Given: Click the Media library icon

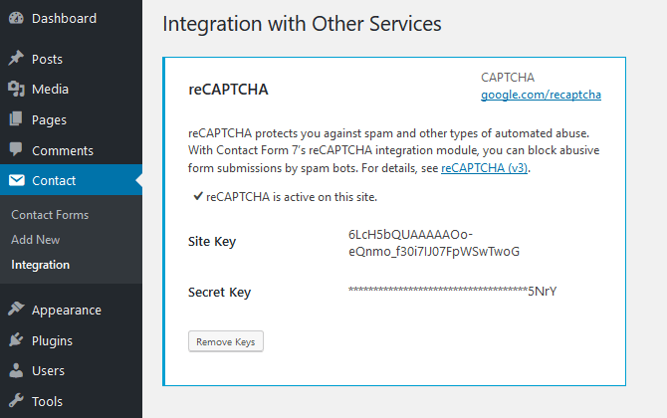Looking at the screenshot, I should pos(16,90).
